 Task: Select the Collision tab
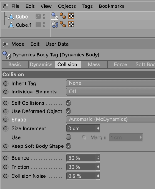tap(68, 64)
